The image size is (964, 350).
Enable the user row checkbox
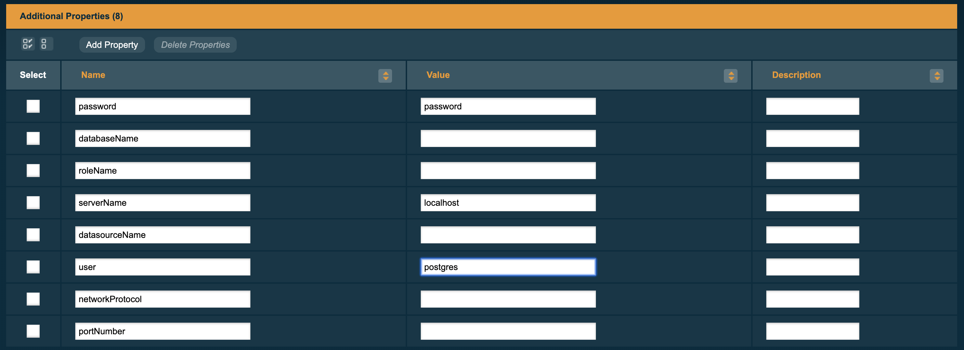coord(33,267)
